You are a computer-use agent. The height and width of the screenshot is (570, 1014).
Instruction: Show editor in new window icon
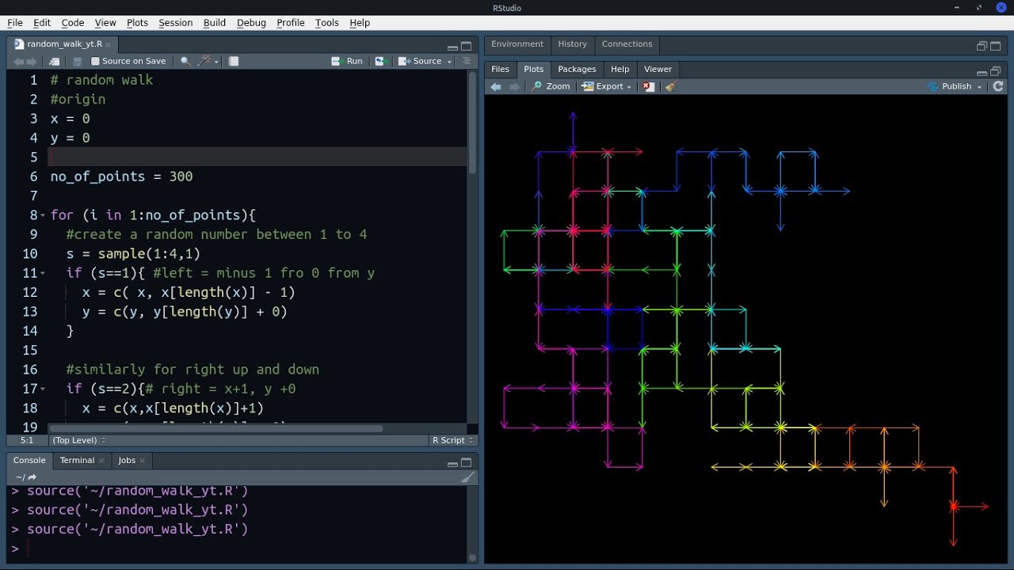click(x=54, y=61)
